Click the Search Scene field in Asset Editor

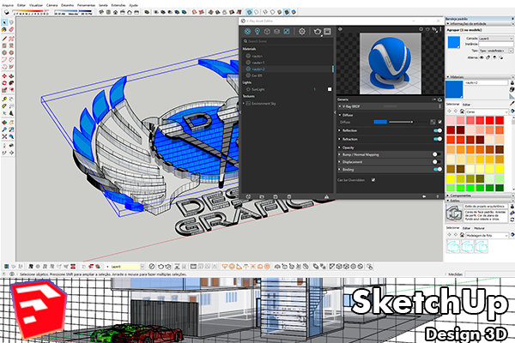288,41
